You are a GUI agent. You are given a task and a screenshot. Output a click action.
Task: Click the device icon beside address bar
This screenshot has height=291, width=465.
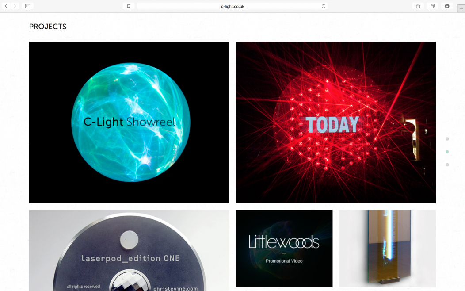129,6
